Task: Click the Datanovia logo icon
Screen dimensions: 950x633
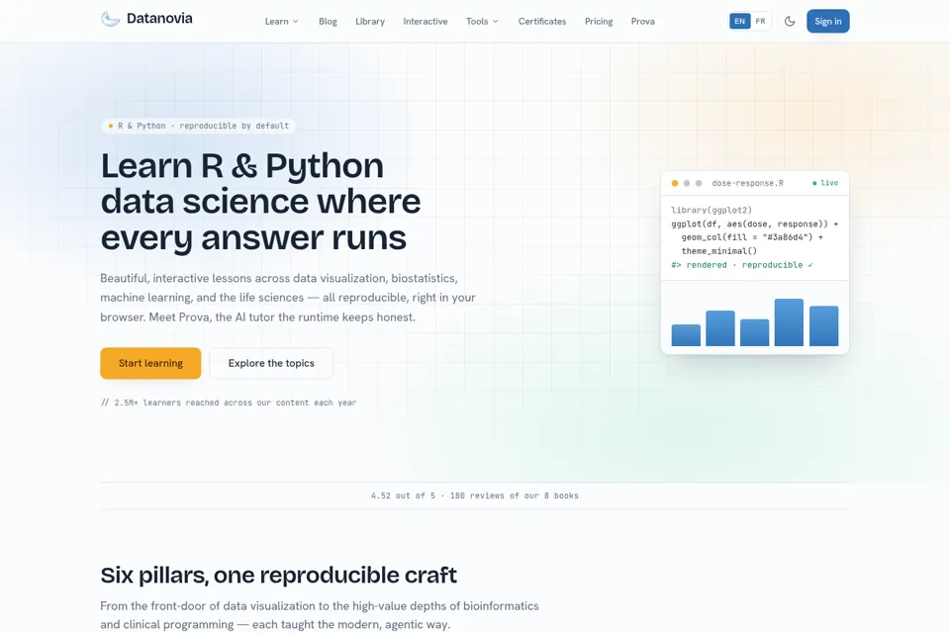Action: click(x=110, y=20)
